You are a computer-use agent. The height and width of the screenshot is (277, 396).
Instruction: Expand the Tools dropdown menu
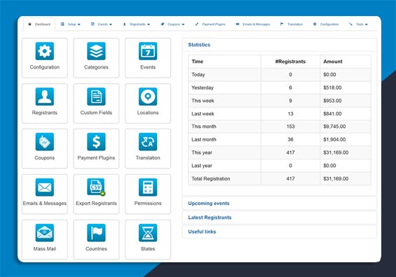click(x=358, y=24)
